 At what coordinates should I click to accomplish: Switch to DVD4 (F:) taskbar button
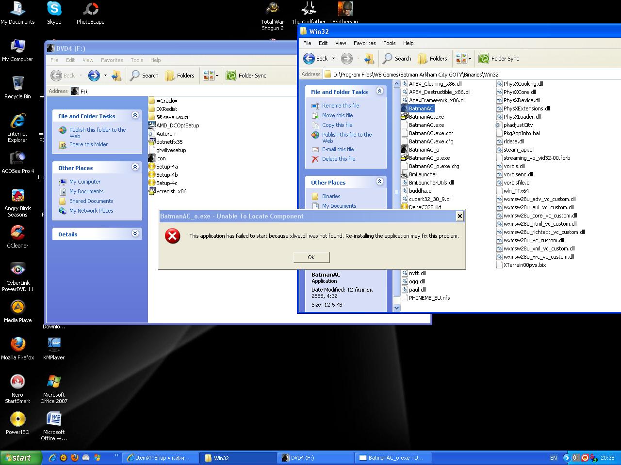point(316,458)
